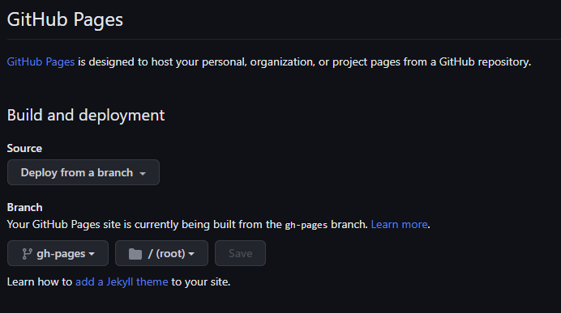The width and height of the screenshot is (561, 313).
Task: Click the Branch label
Action: click(x=24, y=207)
